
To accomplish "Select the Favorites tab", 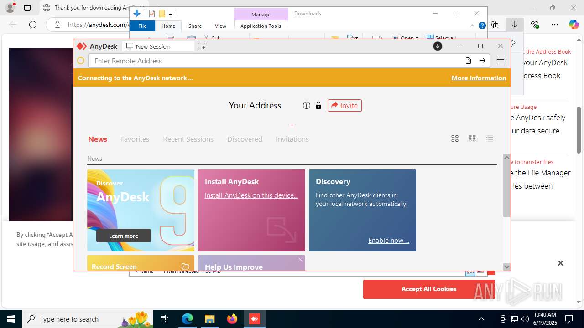I will [x=135, y=139].
